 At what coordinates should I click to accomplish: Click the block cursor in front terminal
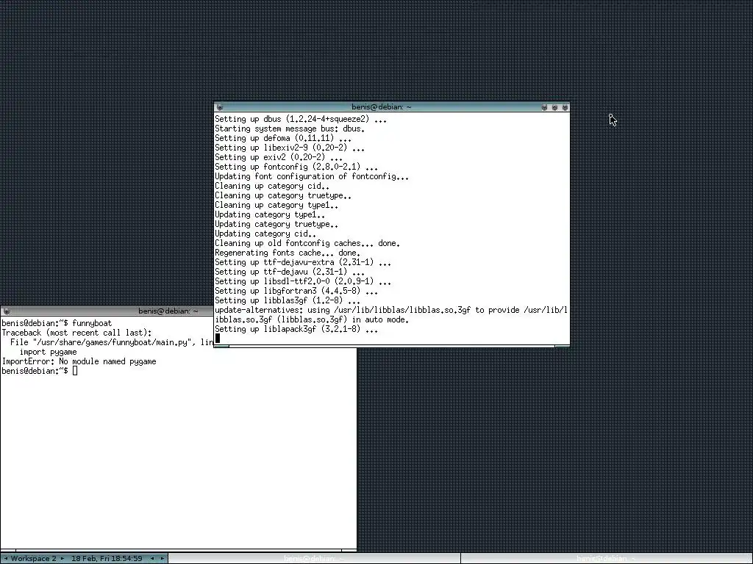click(x=218, y=339)
